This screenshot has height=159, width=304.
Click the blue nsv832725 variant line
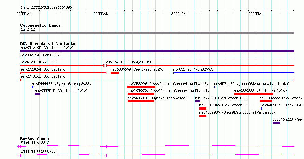234,73
